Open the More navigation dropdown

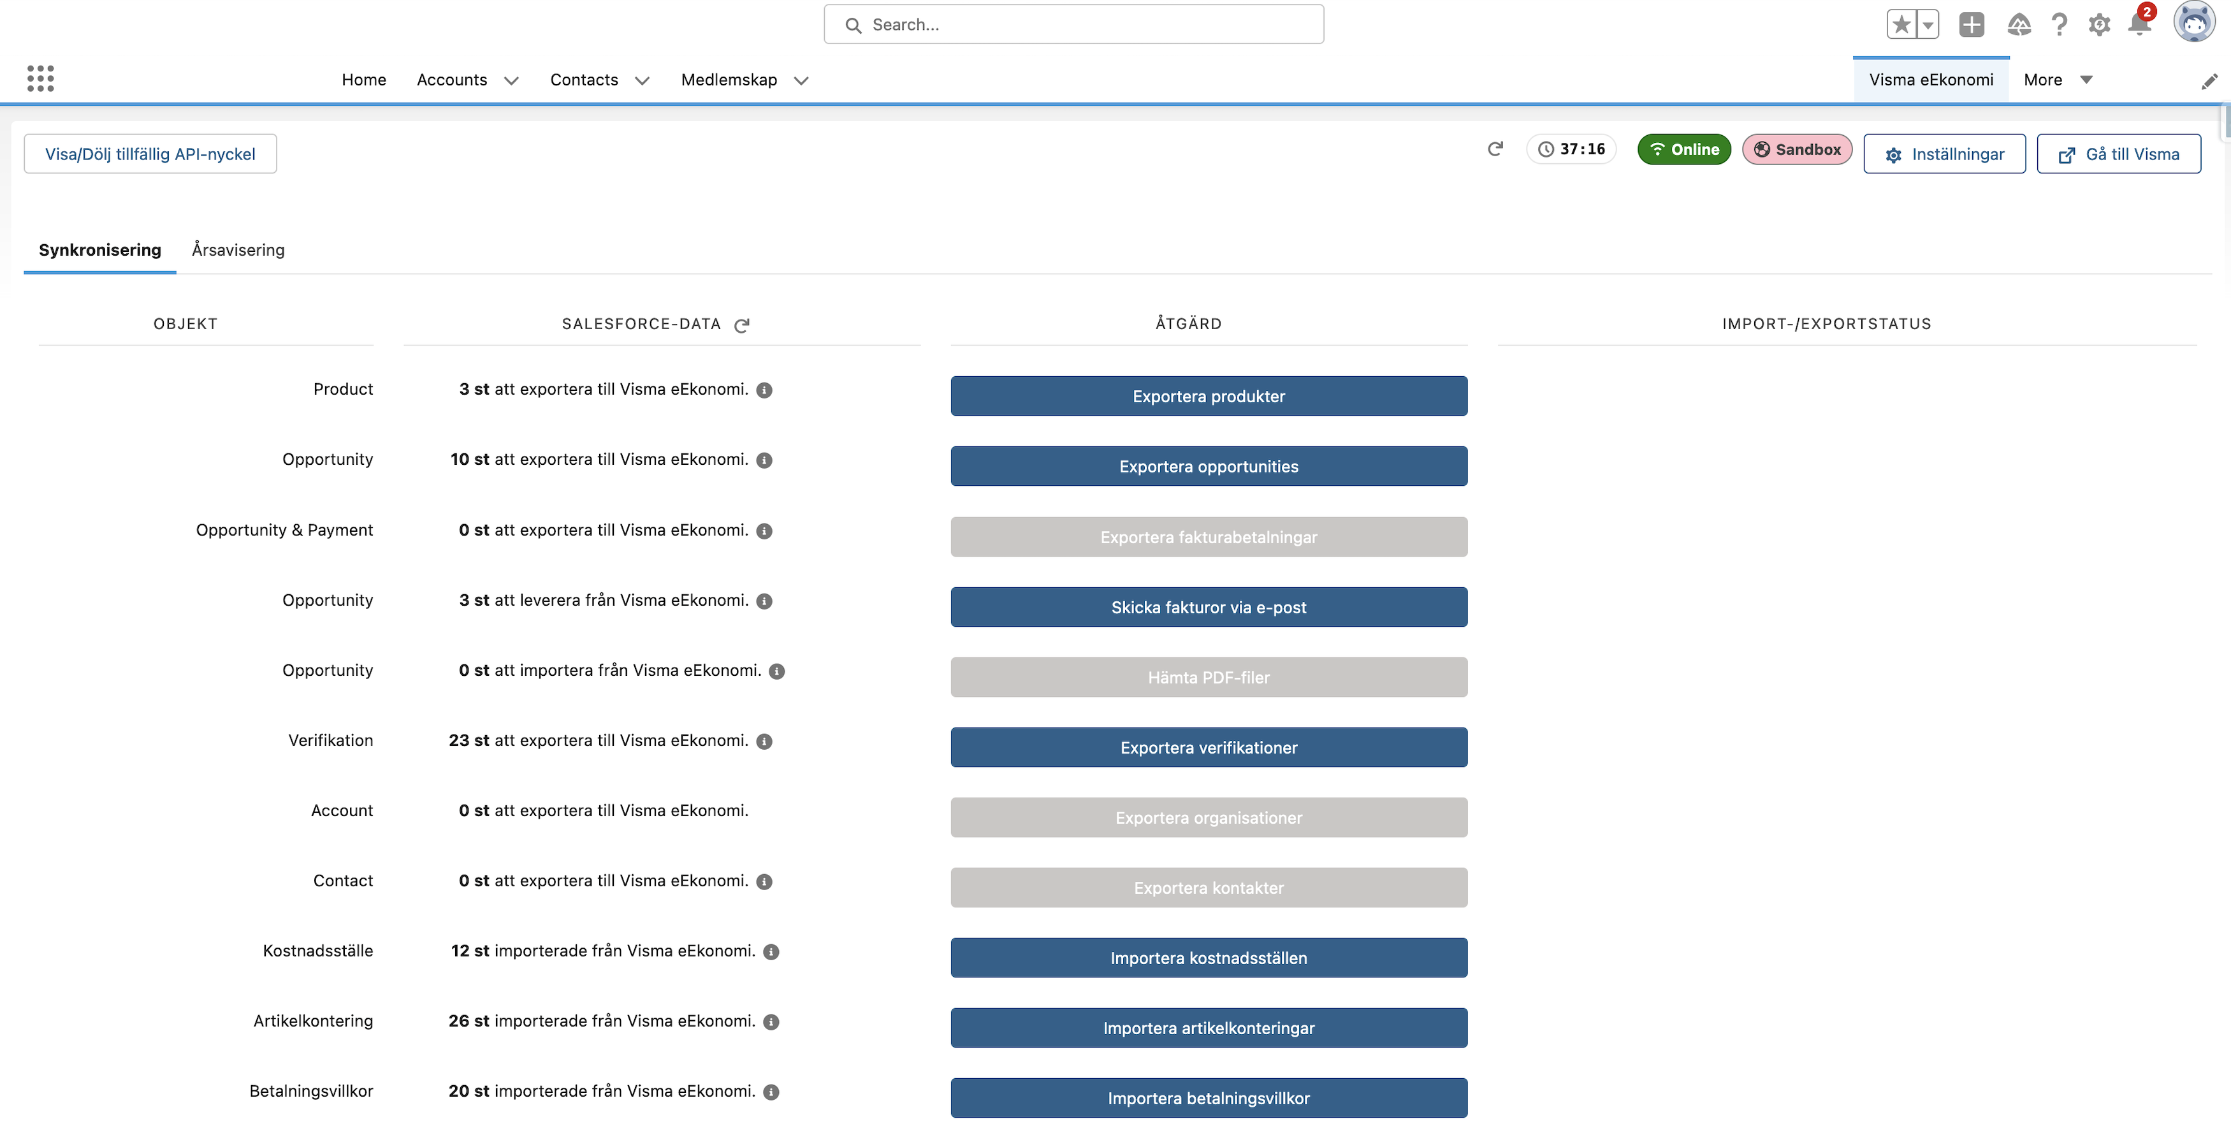click(x=2058, y=80)
